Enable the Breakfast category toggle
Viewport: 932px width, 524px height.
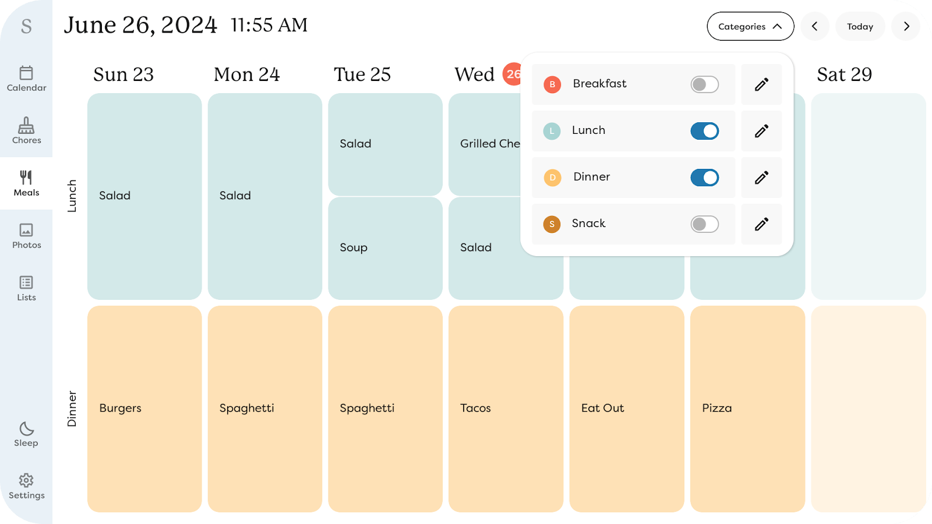coord(704,84)
